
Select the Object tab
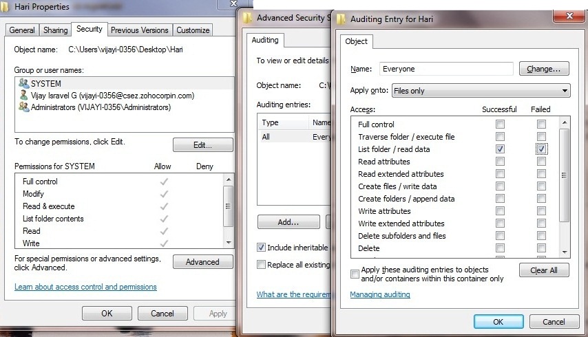tap(356, 41)
